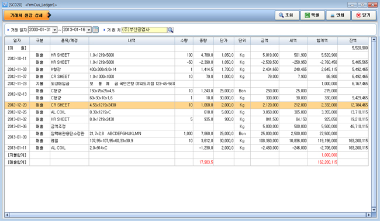Click the vertical scrollbar down arrow
The image size is (380, 221).
(x=374, y=210)
